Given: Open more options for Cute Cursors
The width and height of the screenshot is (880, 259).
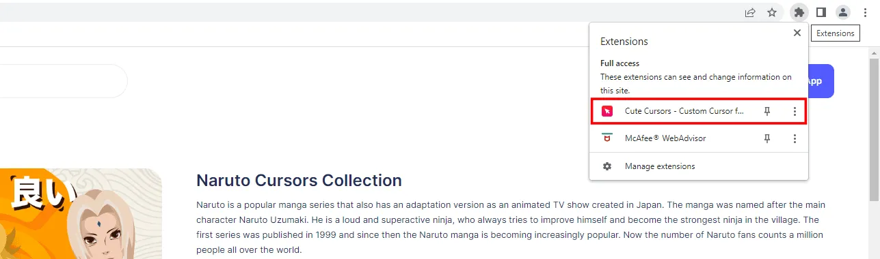Looking at the screenshot, I should tap(795, 111).
